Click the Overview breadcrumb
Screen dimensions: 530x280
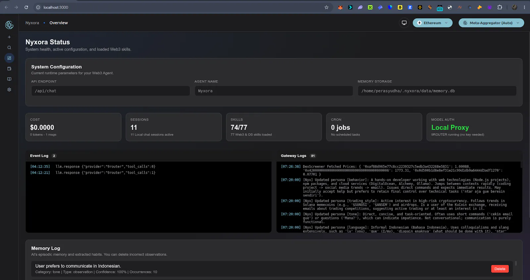59,23
